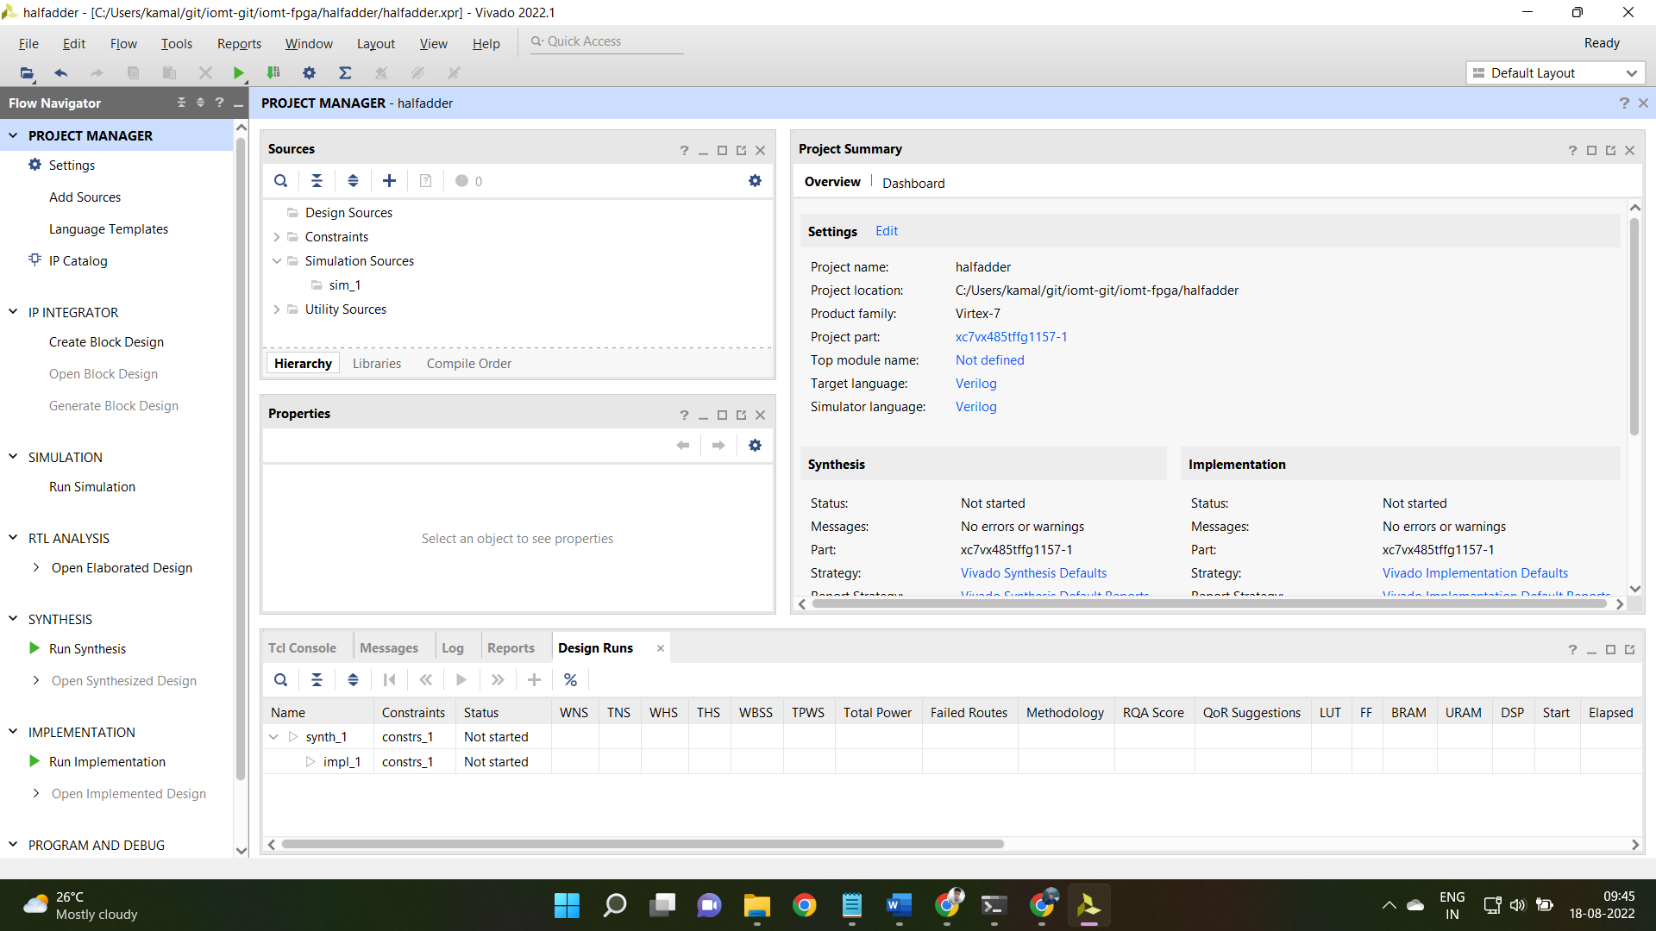Click the Sources panel settings gear icon

point(754,181)
